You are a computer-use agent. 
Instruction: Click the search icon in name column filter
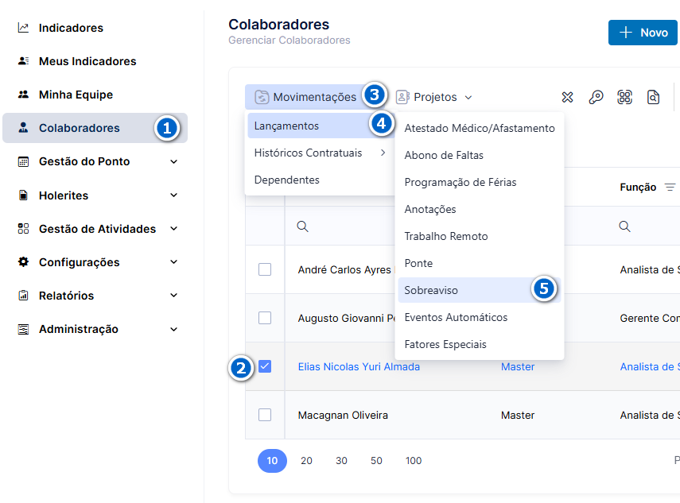coord(302,226)
